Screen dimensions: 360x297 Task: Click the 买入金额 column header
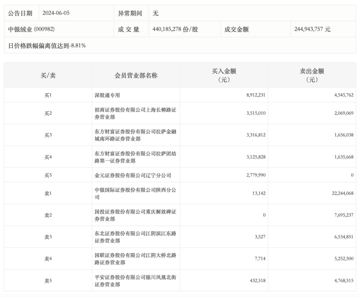[224, 75]
